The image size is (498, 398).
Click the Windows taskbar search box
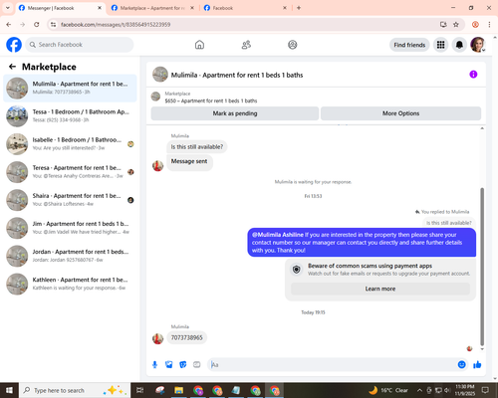point(75,390)
